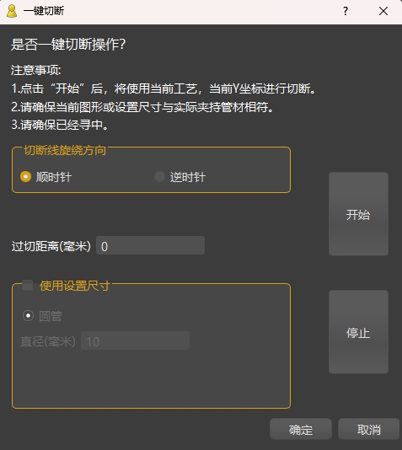Cancel the dialog via 取消
Screen dimensions: 402x450
(369, 429)
